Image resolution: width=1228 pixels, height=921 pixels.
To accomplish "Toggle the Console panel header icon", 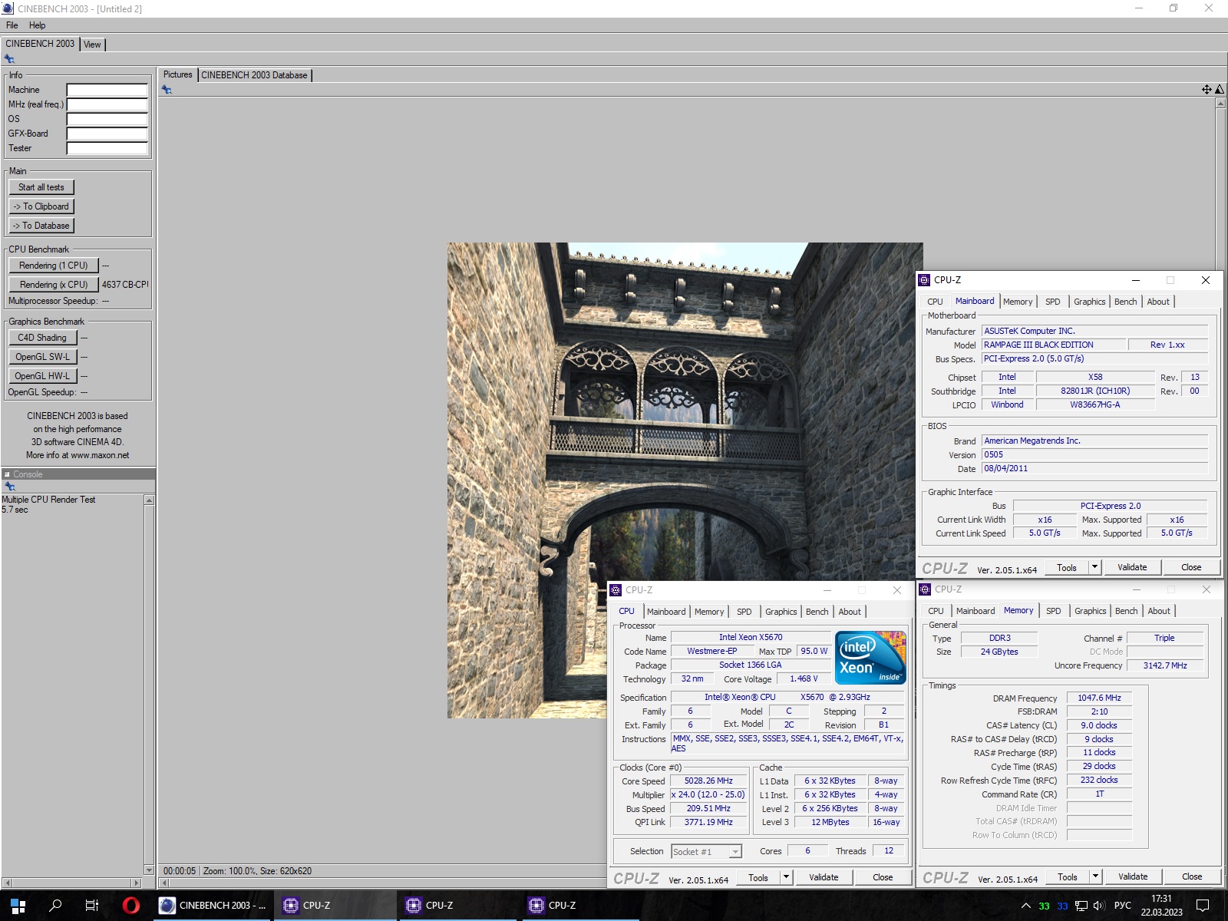I will pyautogui.click(x=7, y=474).
